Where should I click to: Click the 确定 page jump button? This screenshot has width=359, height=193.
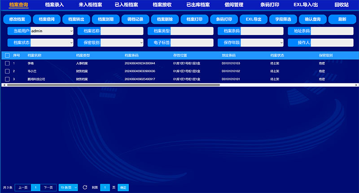123,187
